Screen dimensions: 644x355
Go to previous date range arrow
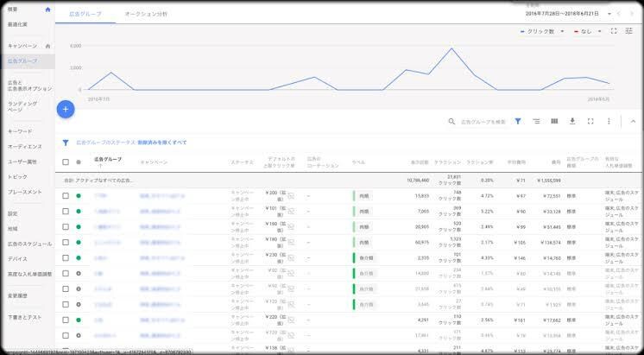[619, 14]
